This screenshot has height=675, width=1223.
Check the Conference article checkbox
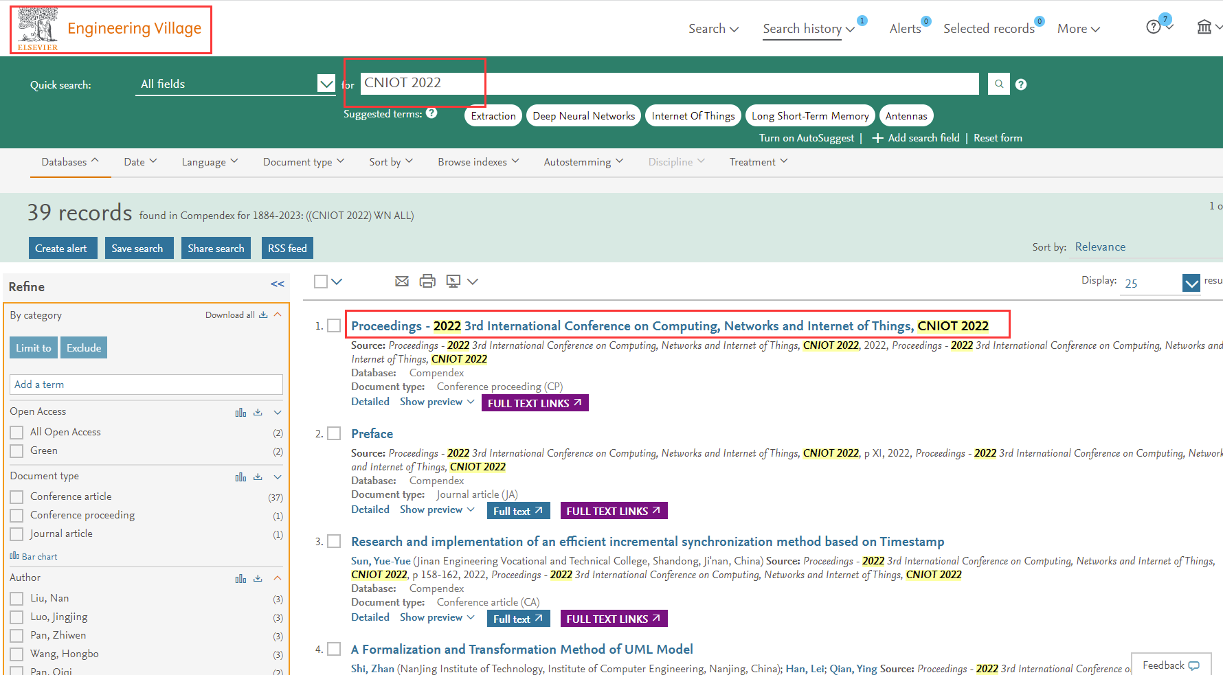17,496
